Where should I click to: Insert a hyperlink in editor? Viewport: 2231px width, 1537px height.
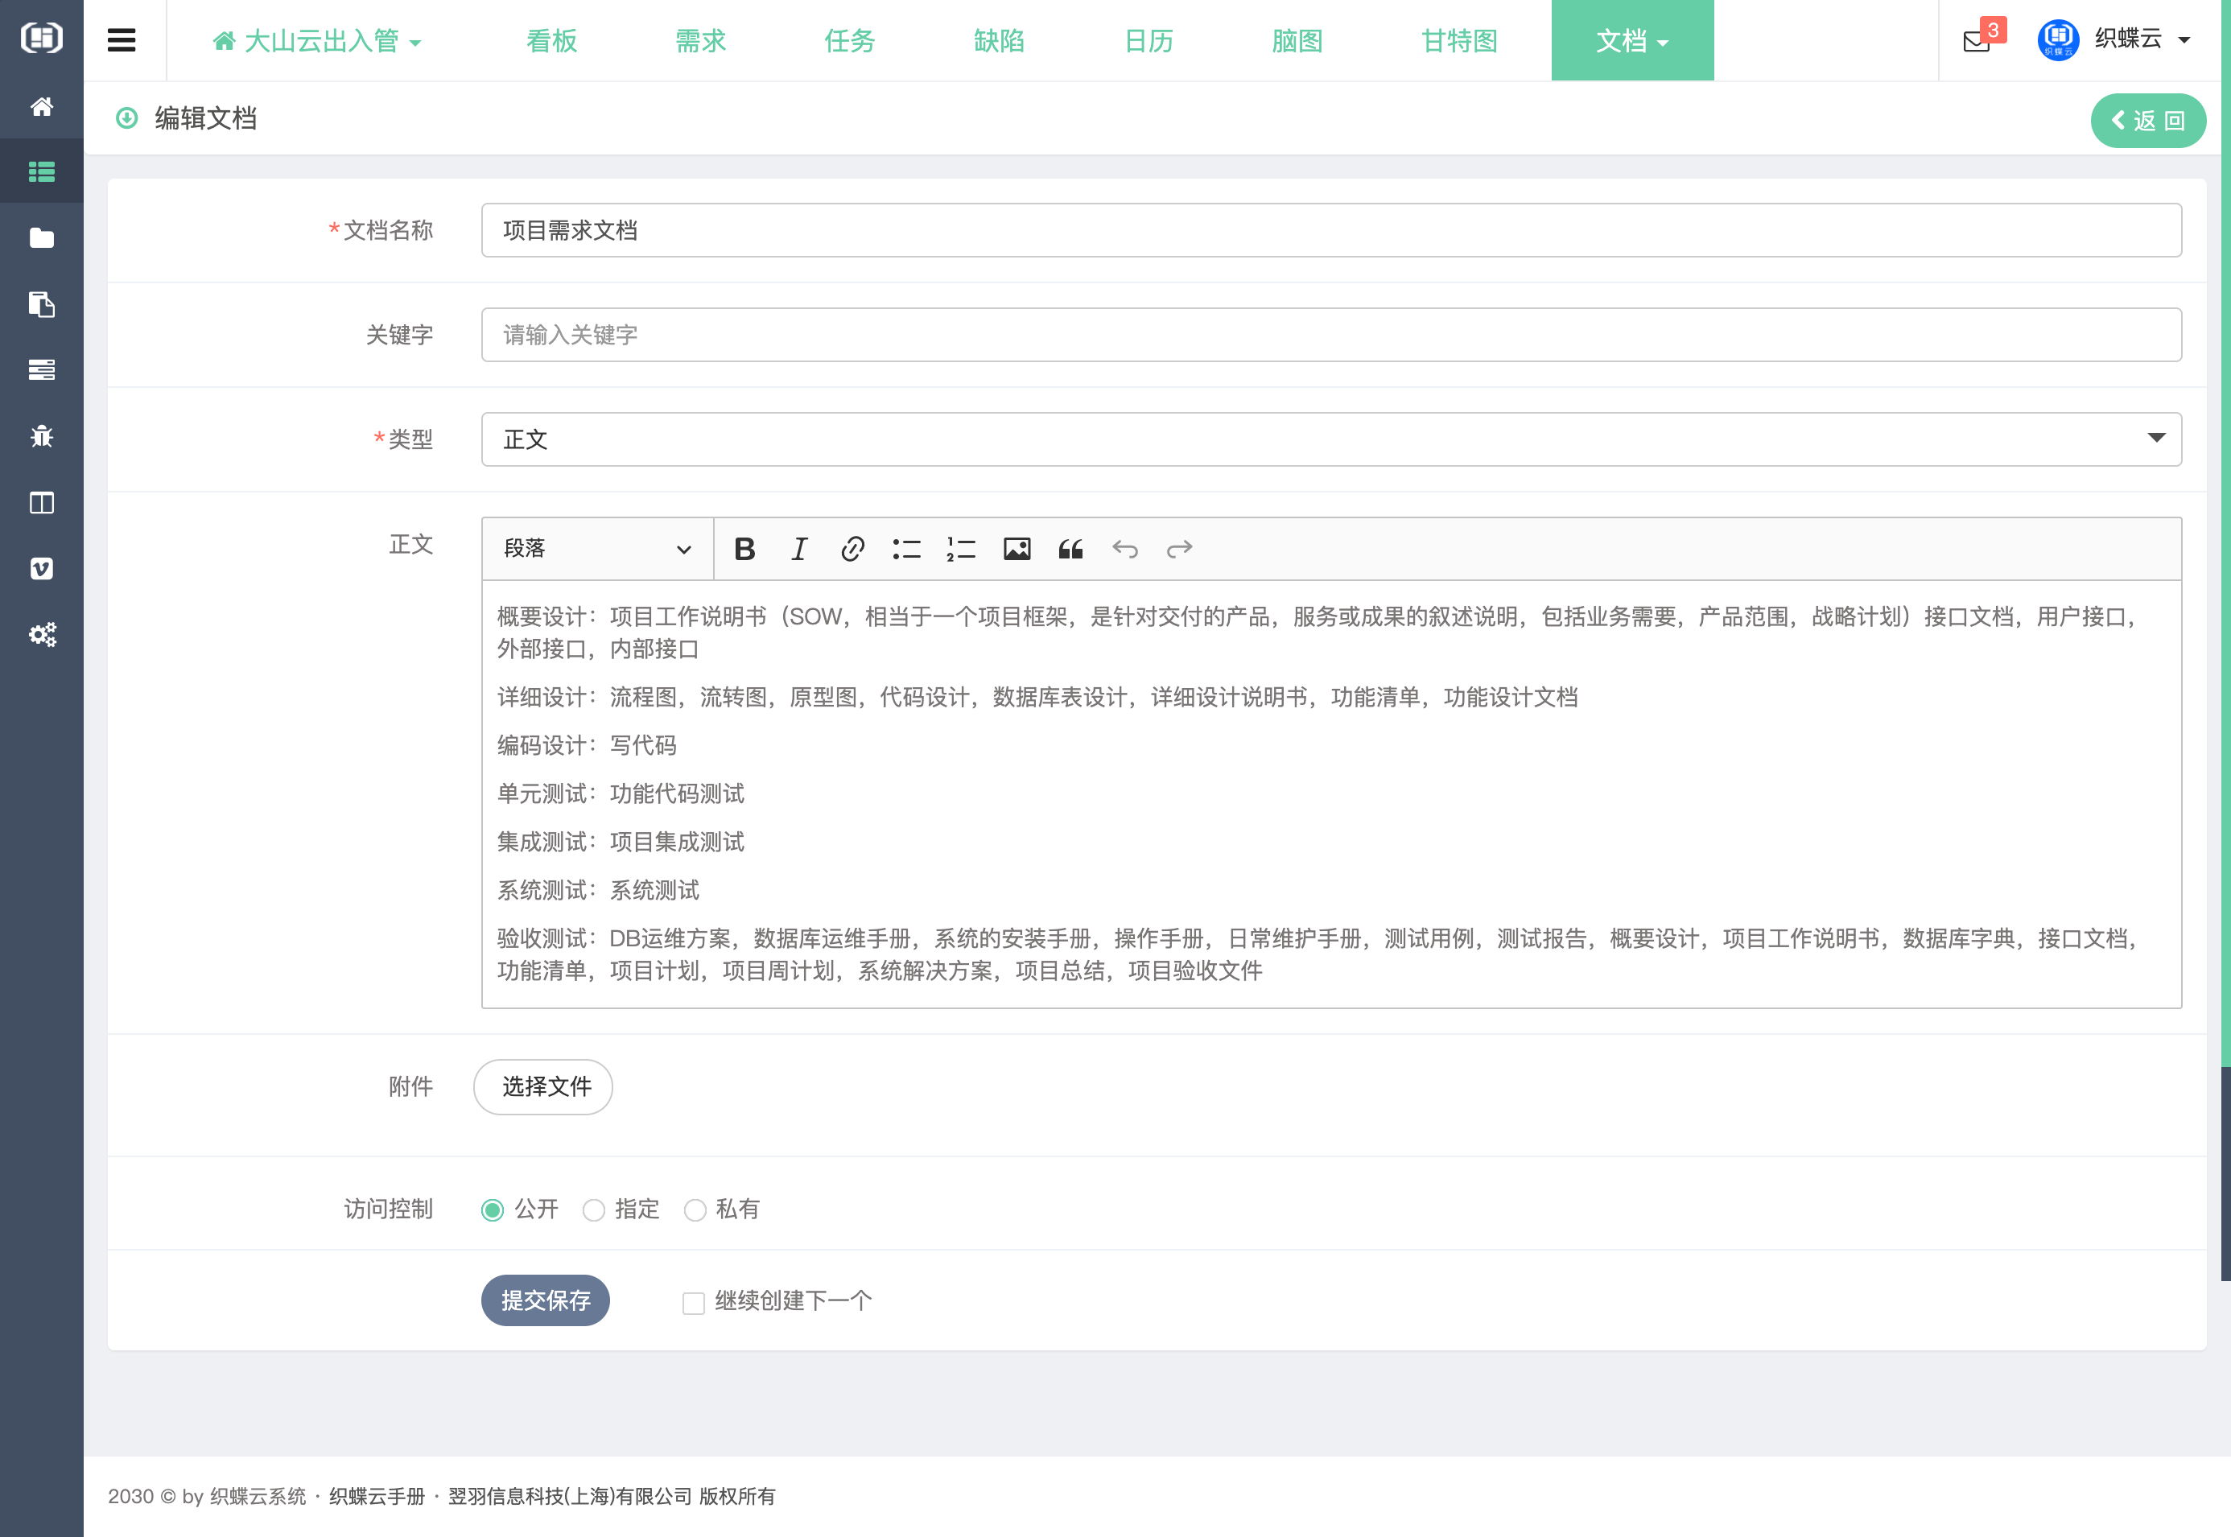point(852,549)
